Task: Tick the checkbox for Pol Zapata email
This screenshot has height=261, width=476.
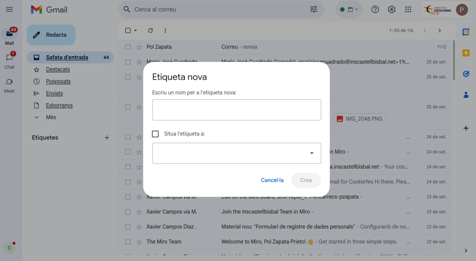Action: pyautogui.click(x=128, y=47)
